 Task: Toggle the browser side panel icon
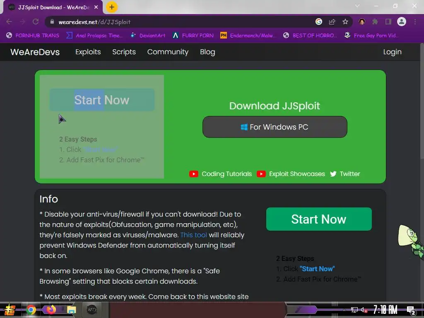(x=388, y=22)
